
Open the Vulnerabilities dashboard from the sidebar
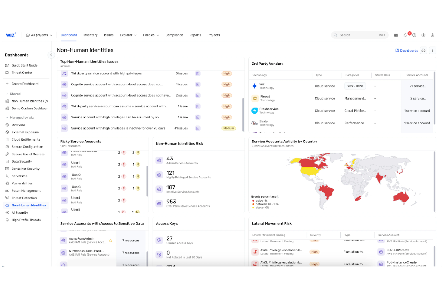22,183
